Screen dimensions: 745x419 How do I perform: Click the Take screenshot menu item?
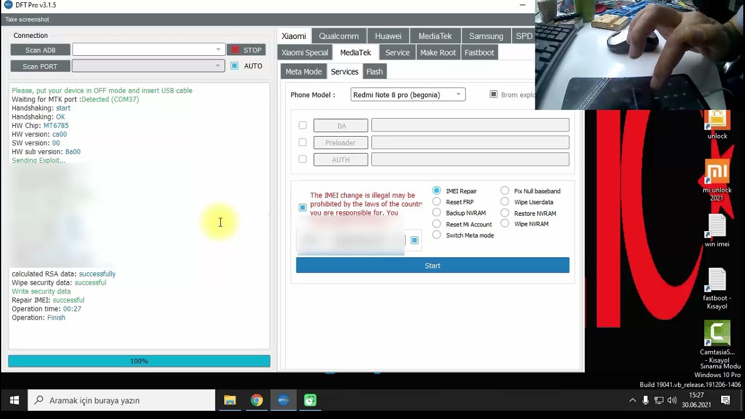click(x=27, y=19)
